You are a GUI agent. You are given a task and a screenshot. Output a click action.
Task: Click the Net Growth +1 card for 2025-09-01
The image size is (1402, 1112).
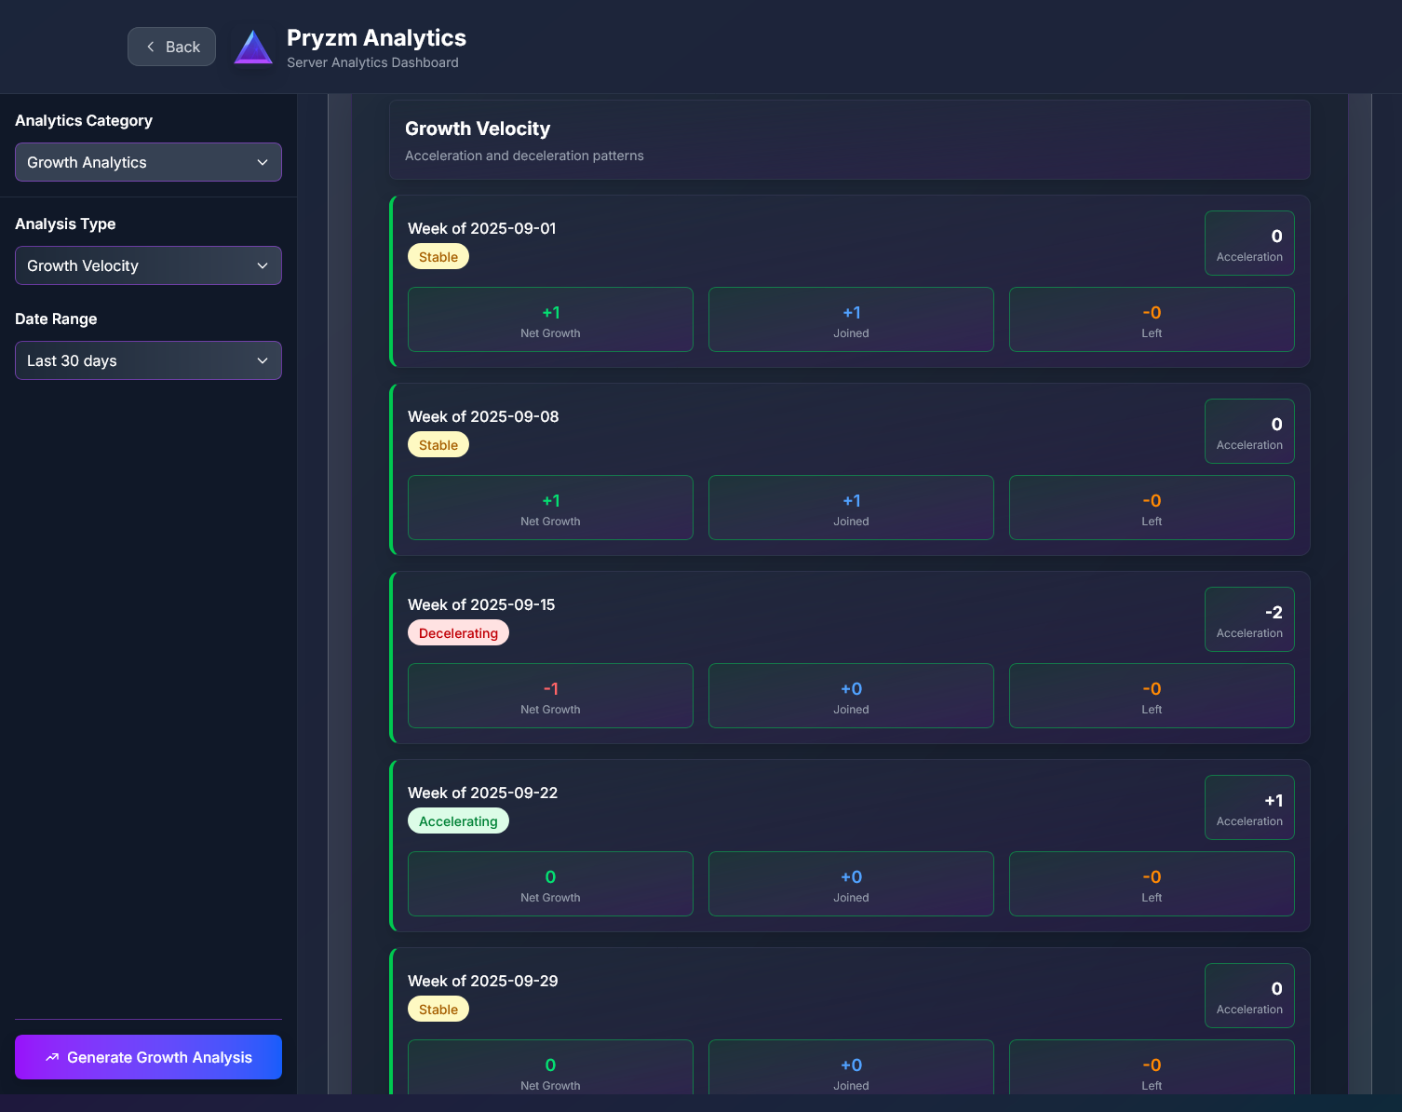(x=549, y=319)
